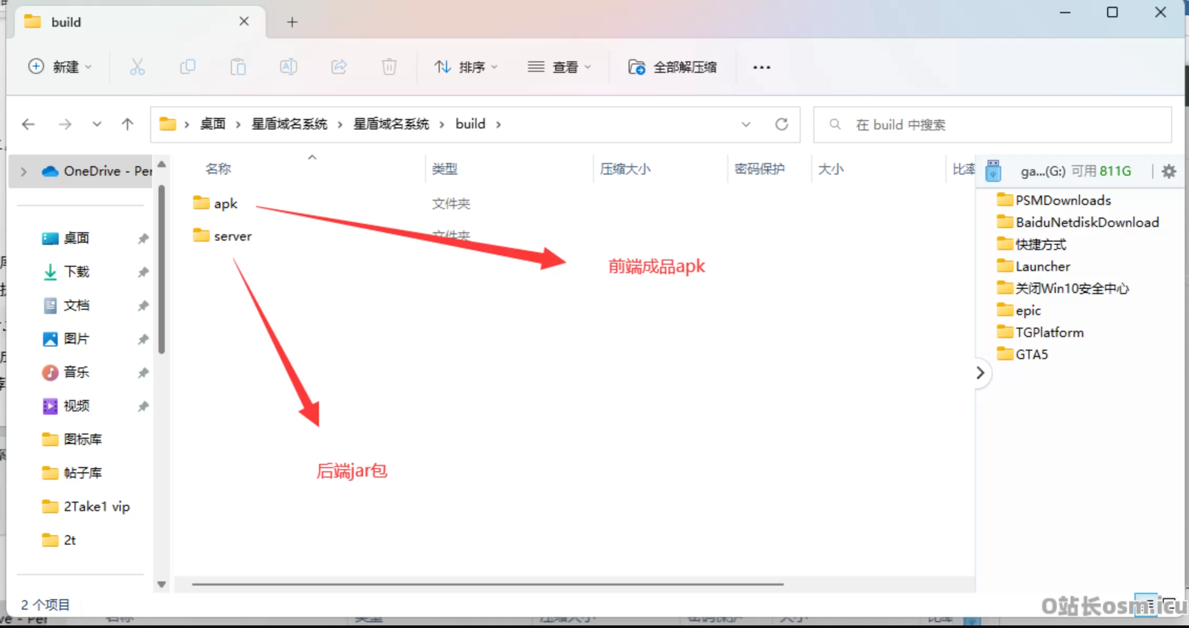
Task: Add a new tab with plus button
Action: [292, 22]
